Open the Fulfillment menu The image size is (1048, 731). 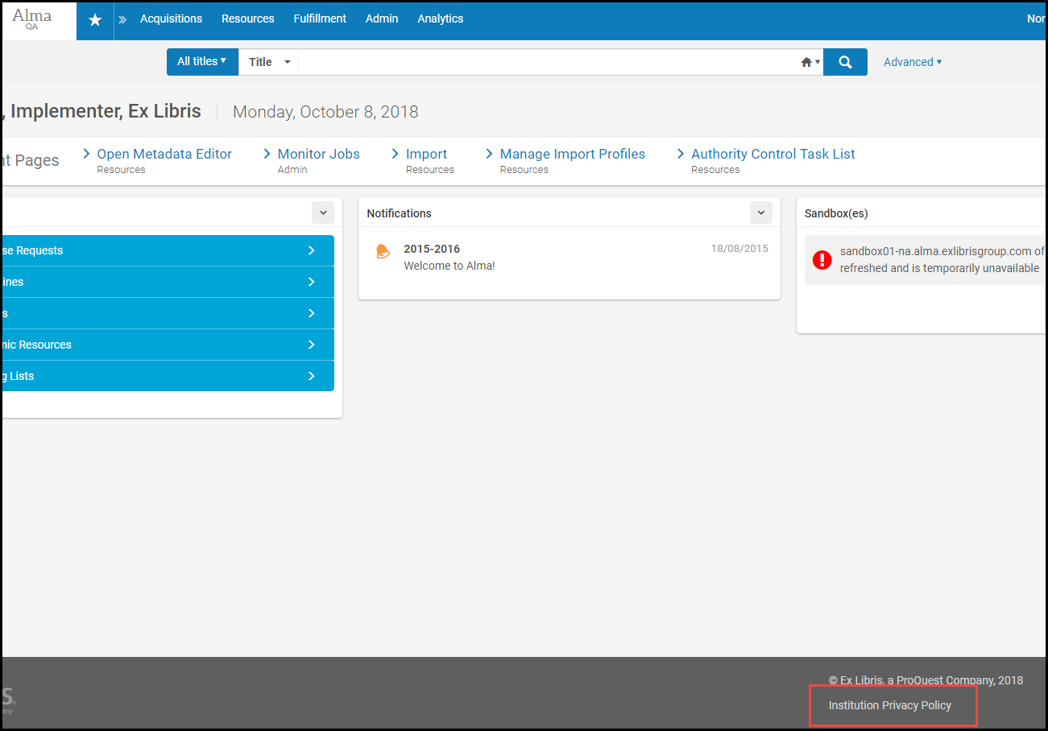[320, 19]
